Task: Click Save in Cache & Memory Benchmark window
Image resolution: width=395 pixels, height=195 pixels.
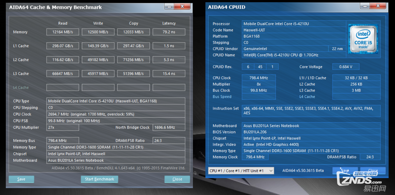Action: (x=21, y=179)
